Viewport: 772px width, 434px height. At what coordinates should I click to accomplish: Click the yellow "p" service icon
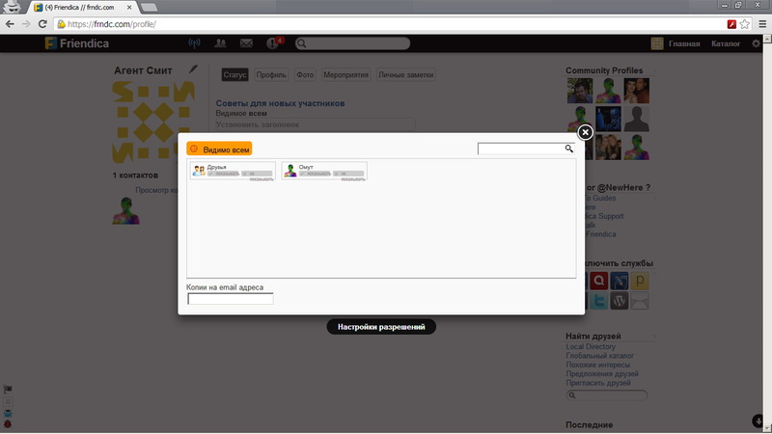tap(640, 281)
